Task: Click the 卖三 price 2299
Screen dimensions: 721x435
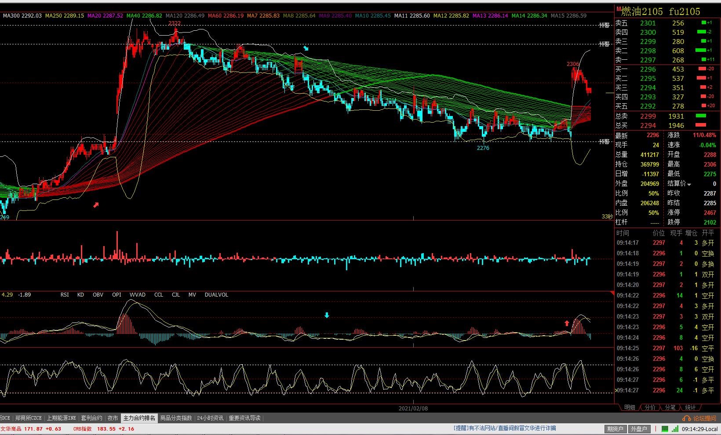Action: click(x=648, y=42)
